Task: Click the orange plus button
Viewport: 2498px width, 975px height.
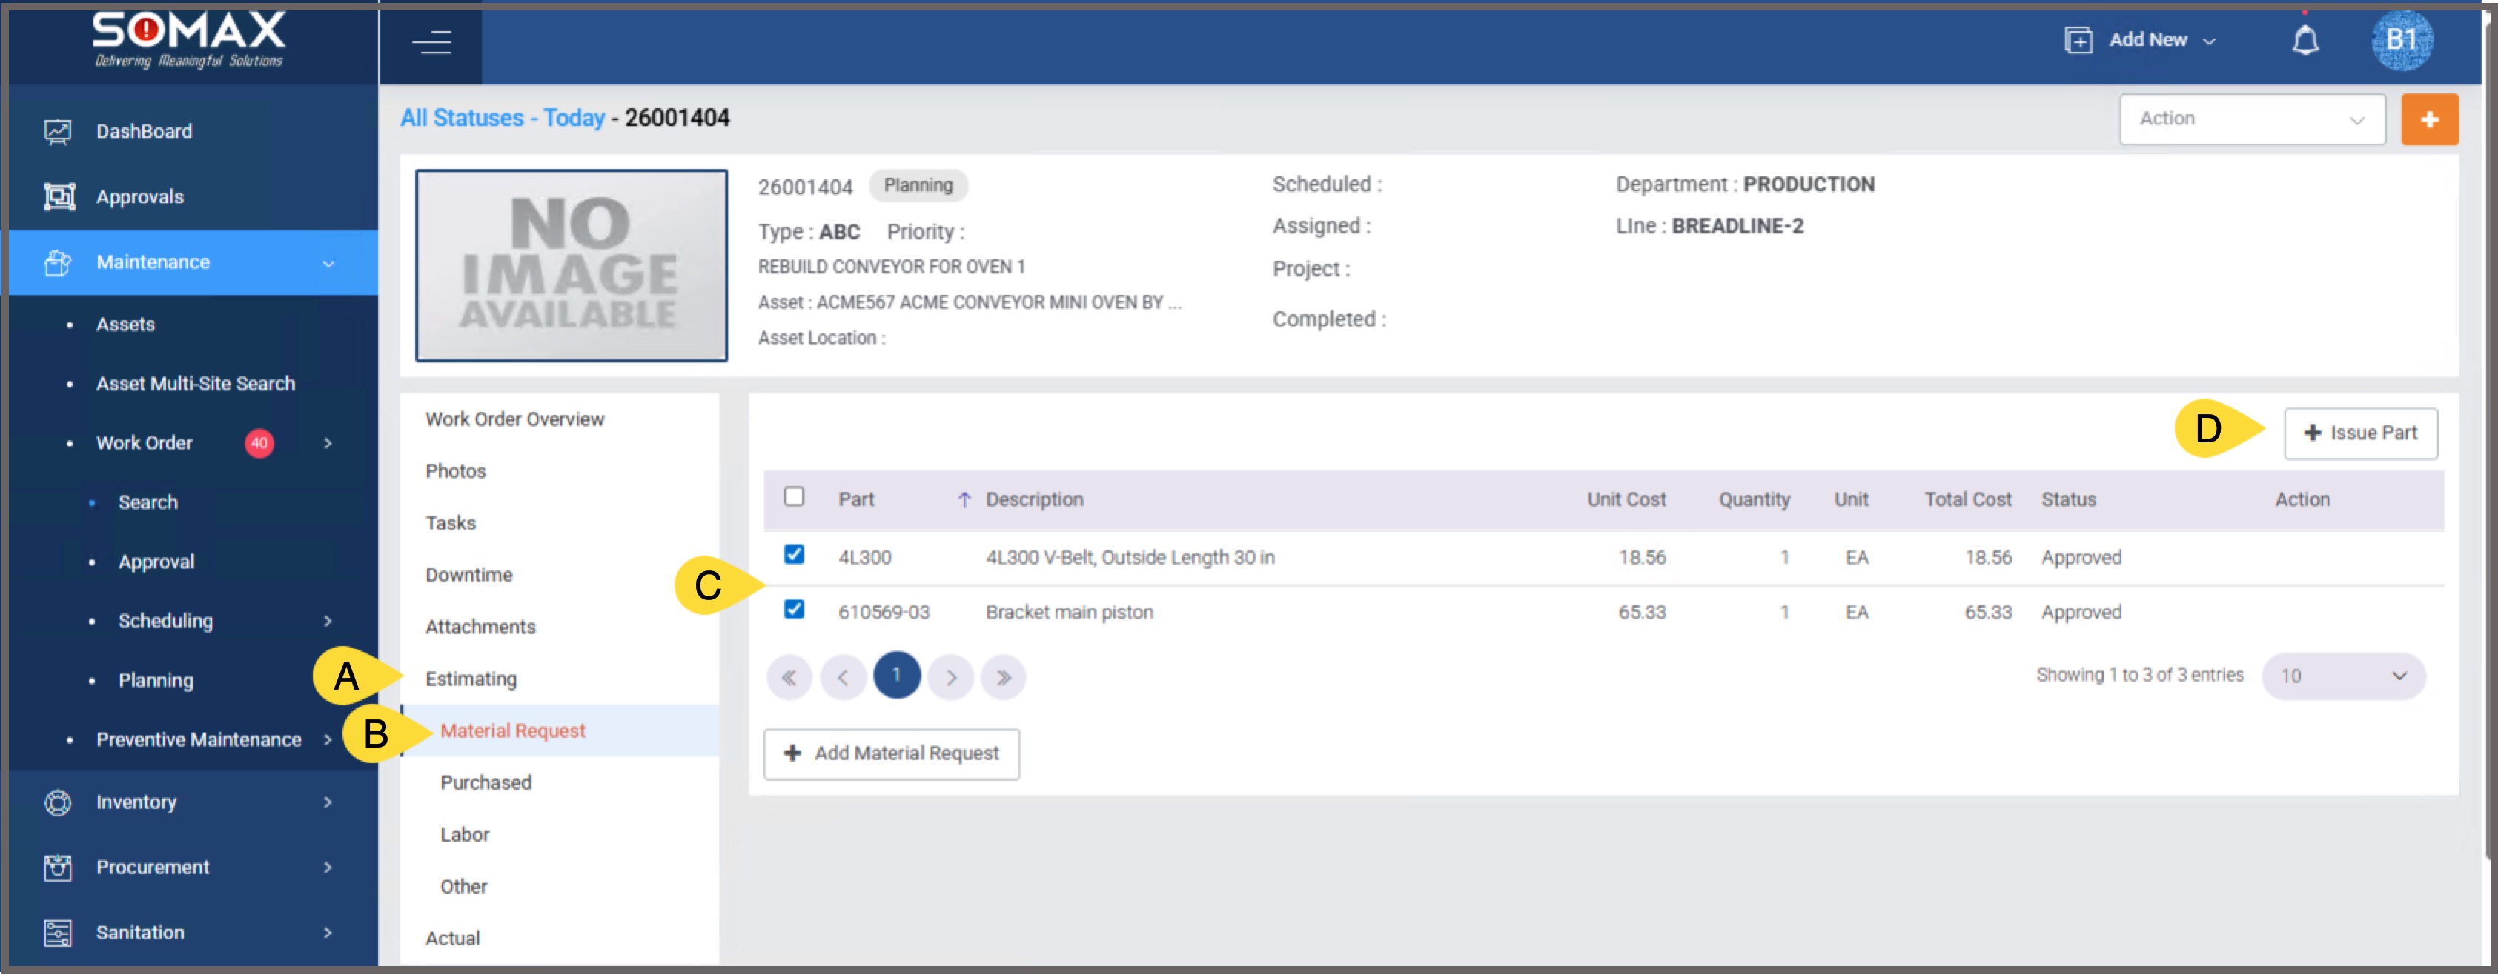Action: coord(2428,119)
